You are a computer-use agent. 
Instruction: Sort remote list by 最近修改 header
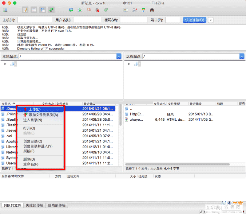202,104
